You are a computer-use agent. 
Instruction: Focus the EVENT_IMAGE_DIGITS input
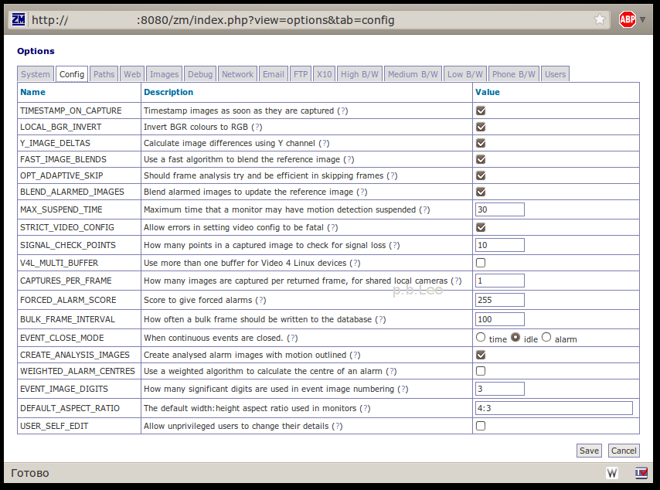point(499,389)
